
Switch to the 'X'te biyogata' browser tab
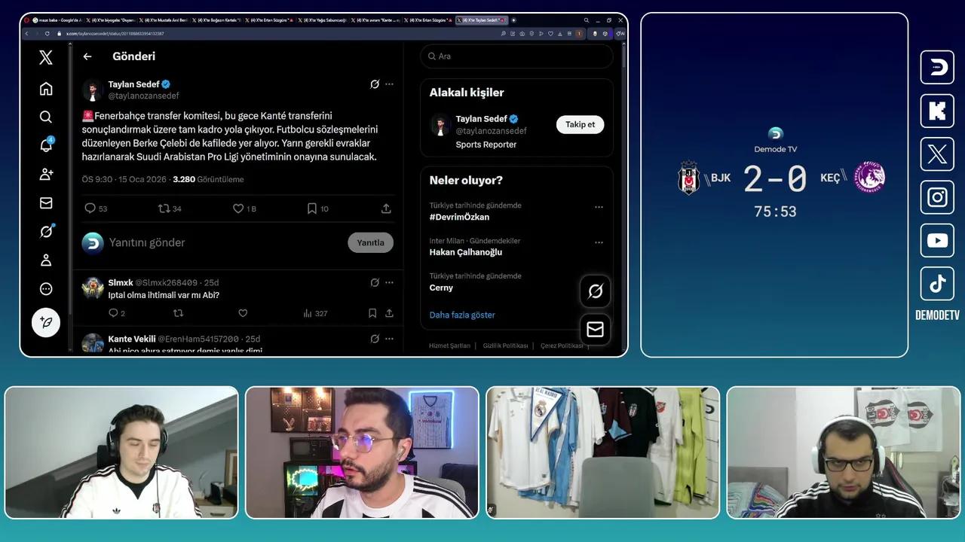111,20
